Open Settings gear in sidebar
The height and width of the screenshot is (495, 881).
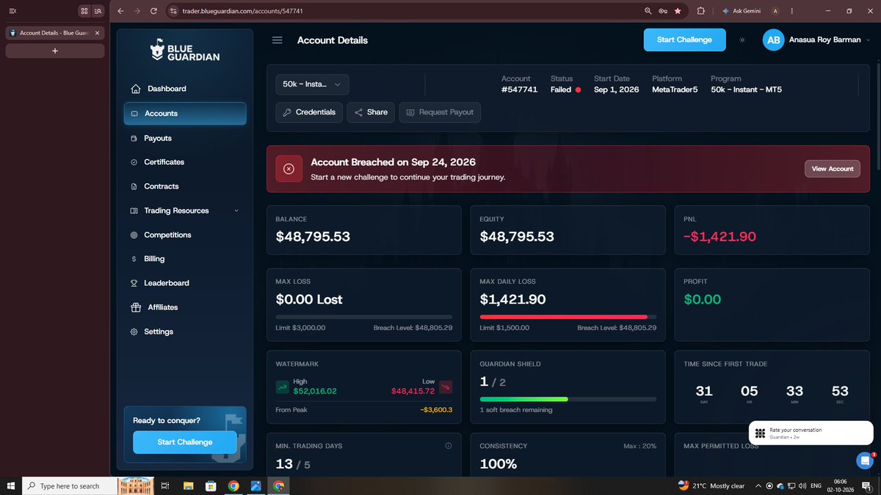pos(134,331)
